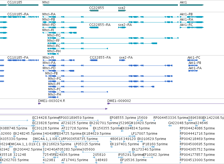224x164 pixels.
Task: Click the Mhcl-RF transcript label
Action: [53, 41]
